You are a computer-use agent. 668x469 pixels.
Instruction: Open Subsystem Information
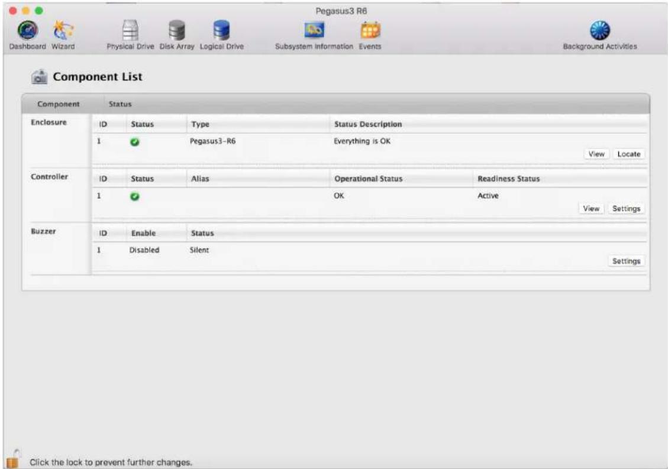(x=314, y=35)
